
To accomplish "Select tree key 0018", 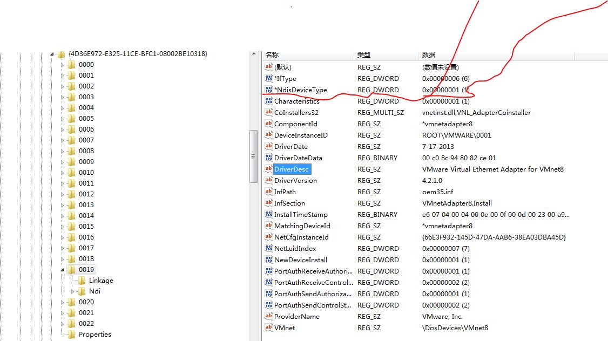I will [x=86, y=258].
